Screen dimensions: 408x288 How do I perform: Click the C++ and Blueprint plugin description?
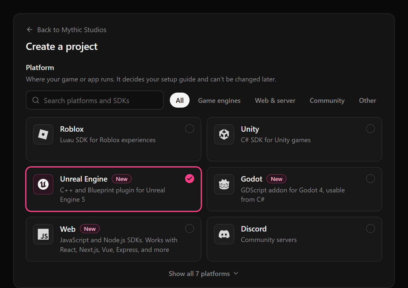112,195
